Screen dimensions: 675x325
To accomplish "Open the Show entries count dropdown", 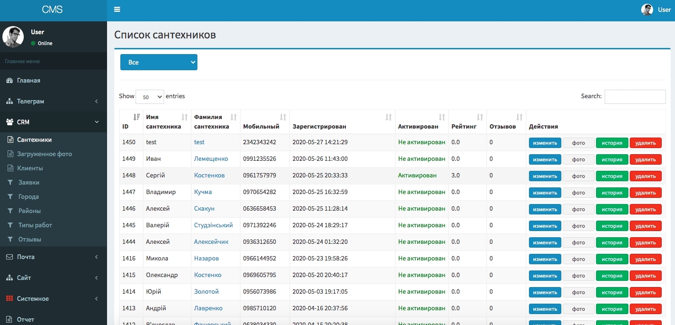I will pos(149,97).
